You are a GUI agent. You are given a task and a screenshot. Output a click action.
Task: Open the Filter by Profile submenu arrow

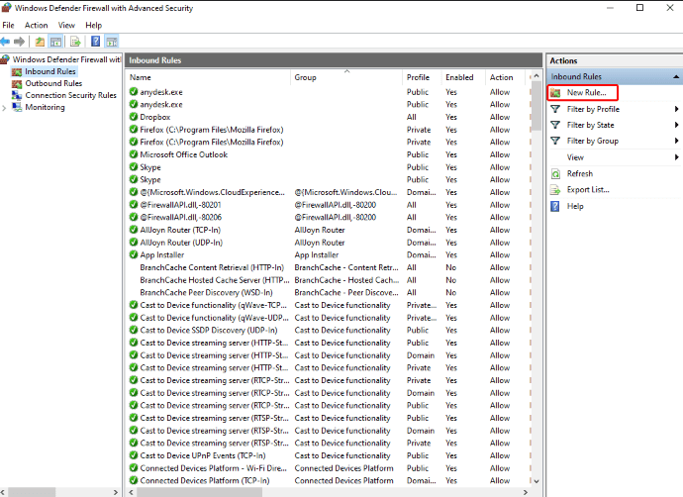point(676,109)
